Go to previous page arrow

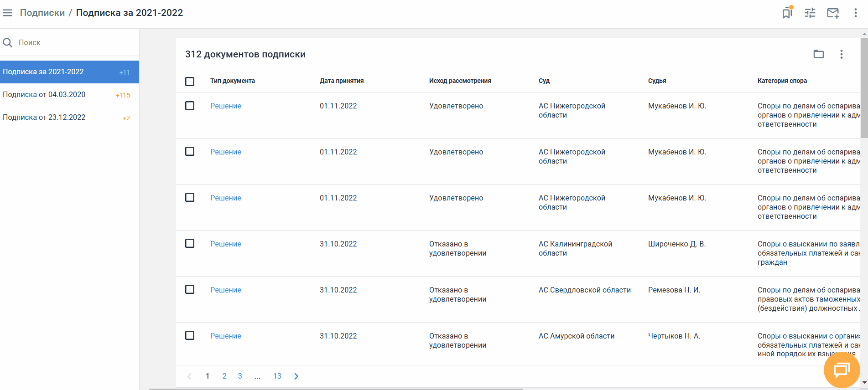tap(190, 376)
